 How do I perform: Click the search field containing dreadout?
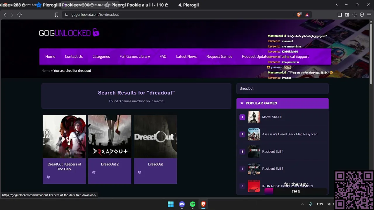point(283,88)
